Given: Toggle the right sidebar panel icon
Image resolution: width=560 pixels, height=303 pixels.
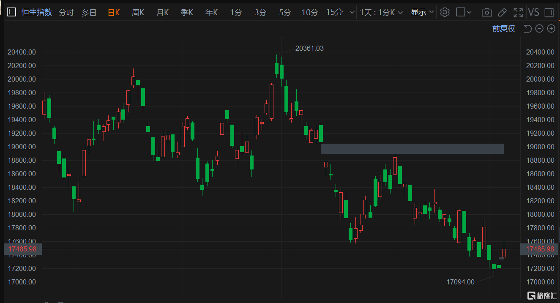Looking at the screenshot, I should [549, 12].
